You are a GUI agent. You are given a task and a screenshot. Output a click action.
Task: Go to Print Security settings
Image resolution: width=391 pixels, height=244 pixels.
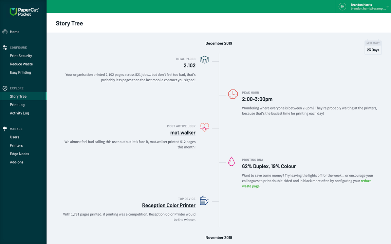(x=21, y=56)
